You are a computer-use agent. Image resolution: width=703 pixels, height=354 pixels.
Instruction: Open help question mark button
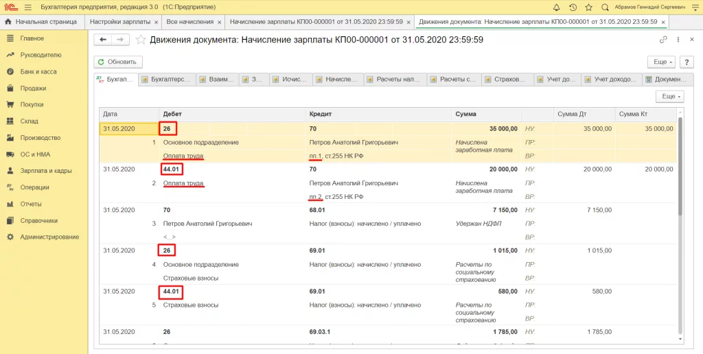(687, 62)
